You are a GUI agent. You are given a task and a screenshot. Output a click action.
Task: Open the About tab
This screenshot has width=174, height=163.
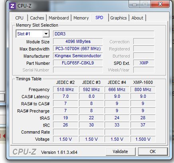(137, 18)
